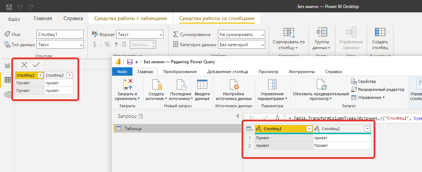422x172 pixels.
Task: Click the currency format dollar icon
Action: click(95, 44)
